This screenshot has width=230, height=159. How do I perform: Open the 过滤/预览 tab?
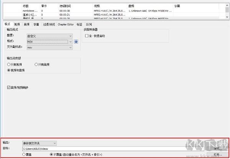click(x=49, y=25)
